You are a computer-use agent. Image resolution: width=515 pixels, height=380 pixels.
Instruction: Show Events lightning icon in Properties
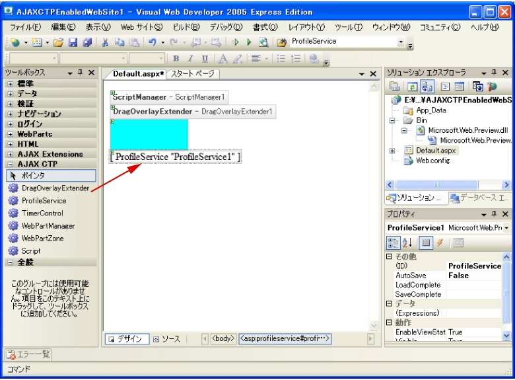tap(440, 243)
